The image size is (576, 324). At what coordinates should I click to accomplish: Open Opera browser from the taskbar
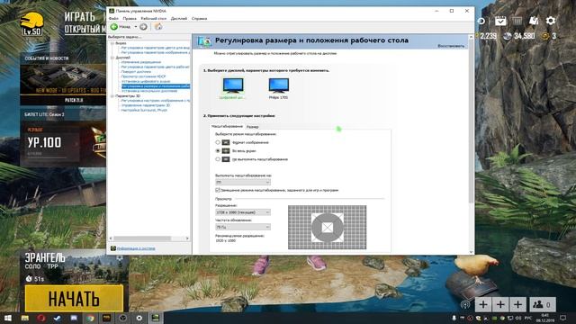pos(41,318)
